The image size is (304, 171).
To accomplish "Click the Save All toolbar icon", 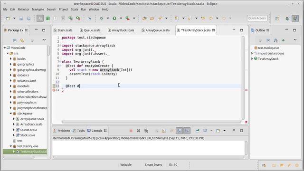I will [x=28, y=18].
